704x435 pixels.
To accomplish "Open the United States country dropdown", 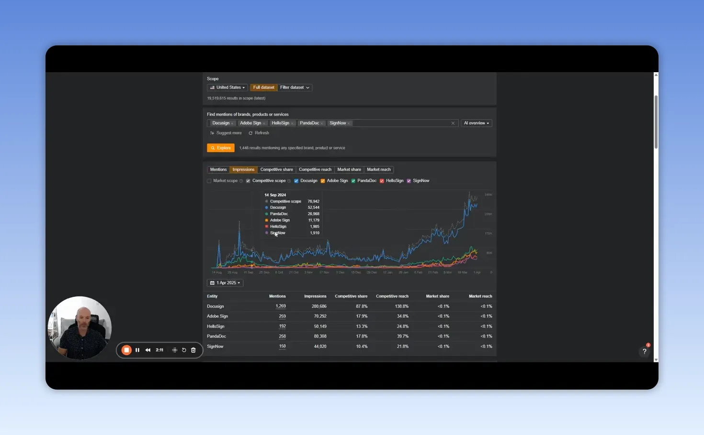I will [x=227, y=87].
